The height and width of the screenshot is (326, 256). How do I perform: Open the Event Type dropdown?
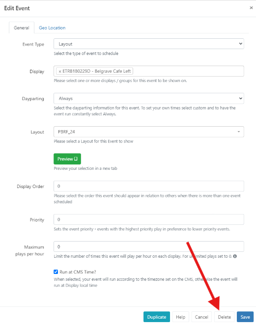[x=149, y=44]
